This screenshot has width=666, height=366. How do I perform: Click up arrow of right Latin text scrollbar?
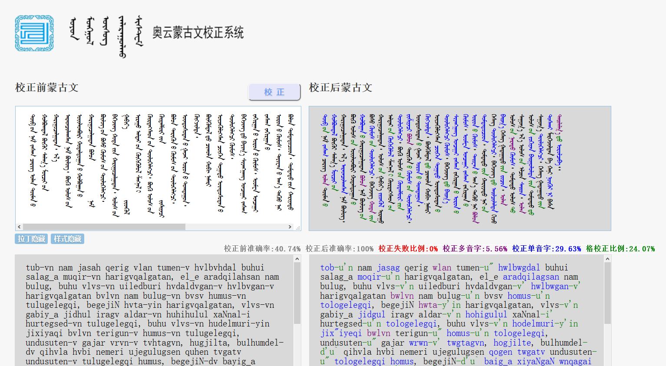pos(607,259)
